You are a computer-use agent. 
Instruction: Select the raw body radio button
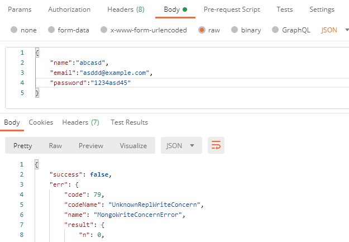point(202,30)
